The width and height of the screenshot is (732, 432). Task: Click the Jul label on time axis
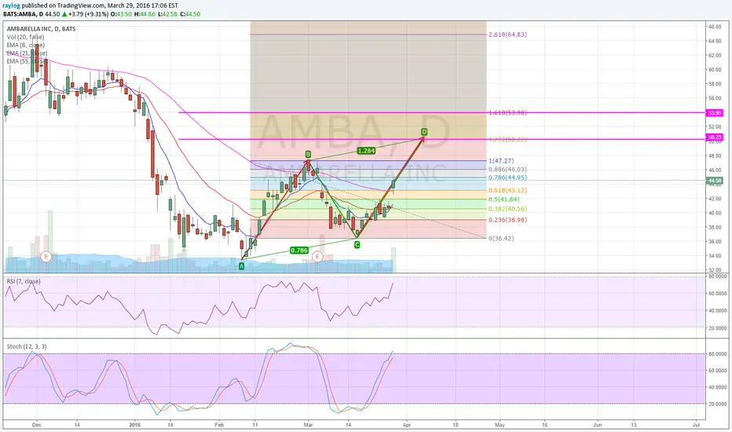696,425
